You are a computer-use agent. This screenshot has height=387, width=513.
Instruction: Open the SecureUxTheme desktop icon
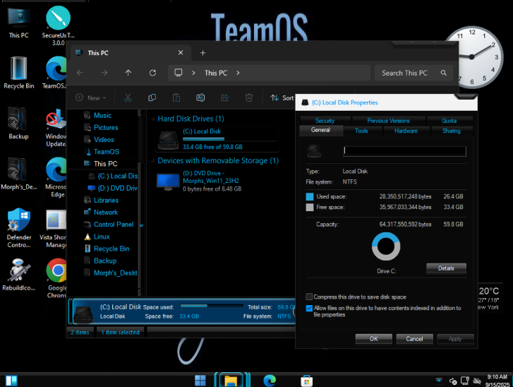pos(58,26)
